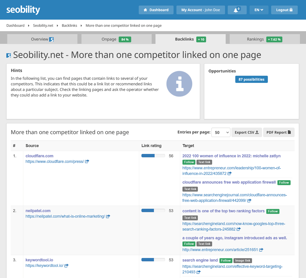Open Entries per page dropdown showing 50
The width and height of the screenshot is (306, 278).
pyautogui.click(x=221, y=132)
